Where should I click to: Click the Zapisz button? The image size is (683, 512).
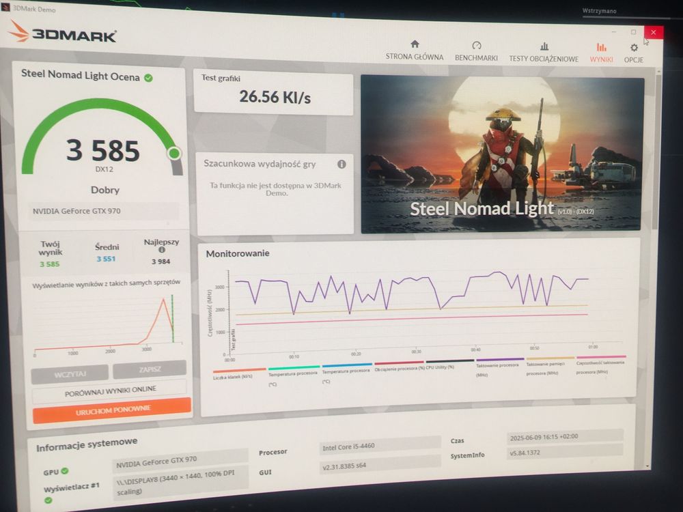(150, 369)
